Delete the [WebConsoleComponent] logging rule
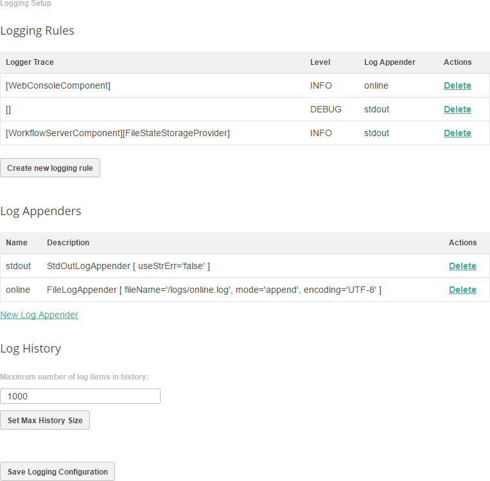Image resolution: width=490 pixels, height=481 pixels. [457, 85]
